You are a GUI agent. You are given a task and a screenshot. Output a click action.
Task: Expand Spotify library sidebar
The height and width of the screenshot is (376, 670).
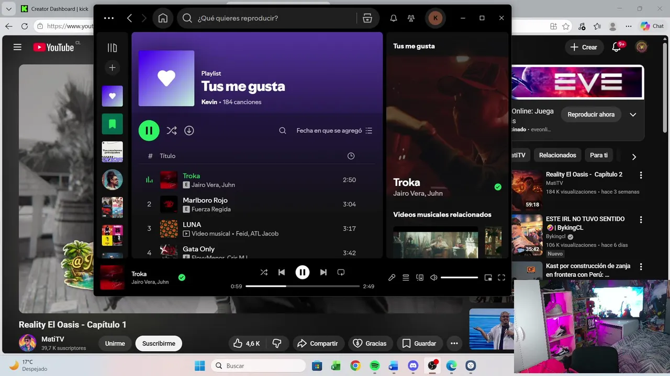click(x=112, y=48)
